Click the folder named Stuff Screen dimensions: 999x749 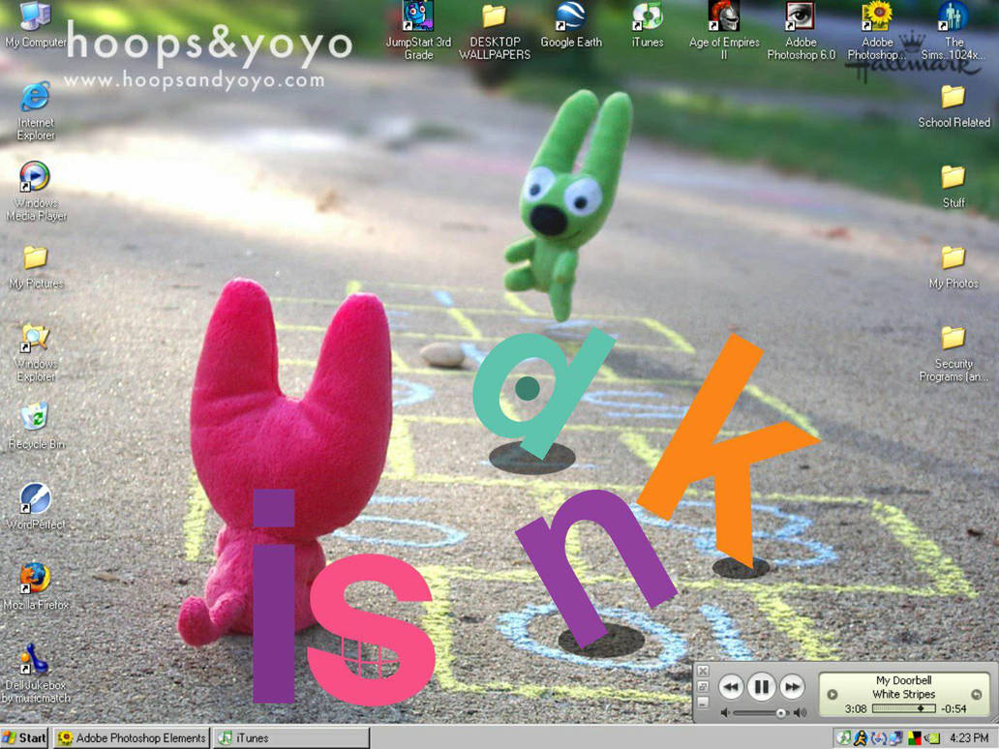[954, 186]
